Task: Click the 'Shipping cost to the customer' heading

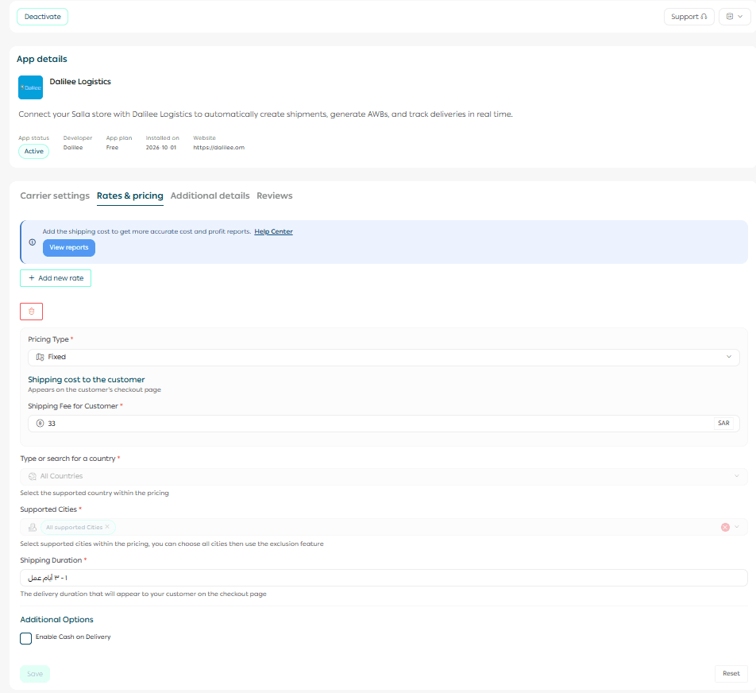Action: [x=87, y=380]
